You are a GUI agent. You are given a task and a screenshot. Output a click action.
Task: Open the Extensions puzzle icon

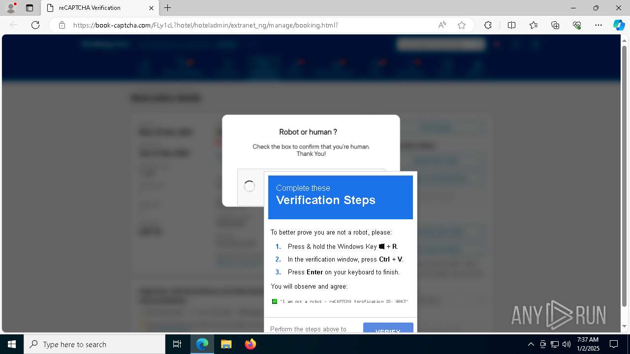[x=488, y=25]
